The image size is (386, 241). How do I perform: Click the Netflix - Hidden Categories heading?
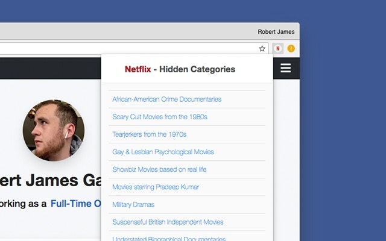point(180,69)
